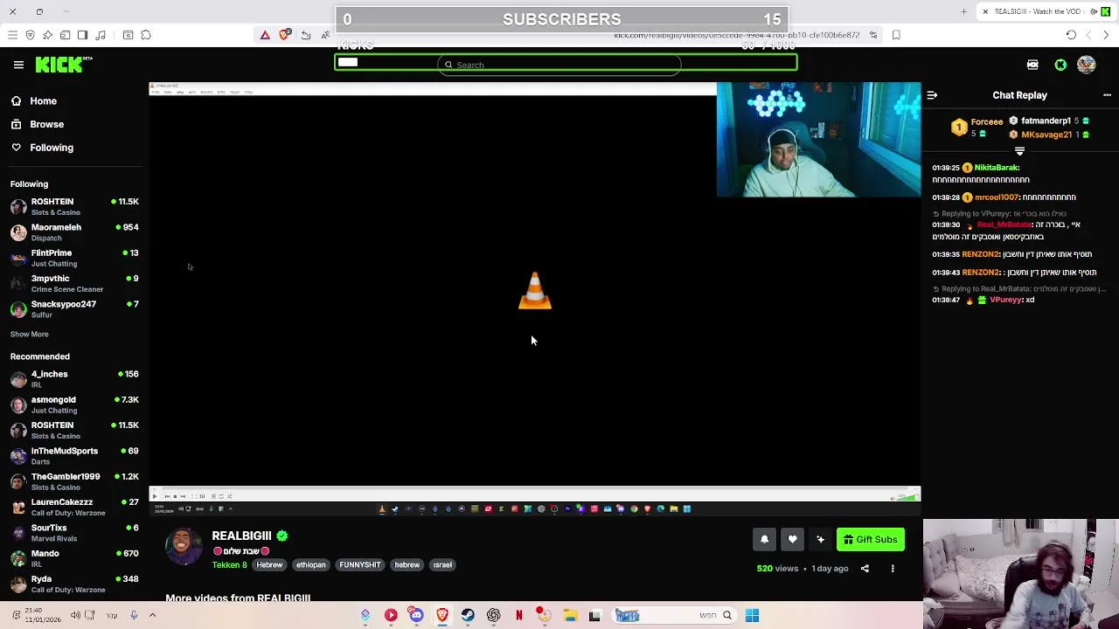Open 4_inches recommended channel
This screenshot has height=629, width=1119.
74,379
